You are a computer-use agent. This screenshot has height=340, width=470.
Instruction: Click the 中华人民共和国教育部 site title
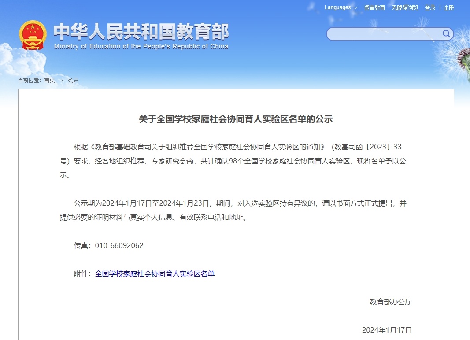coord(141,32)
